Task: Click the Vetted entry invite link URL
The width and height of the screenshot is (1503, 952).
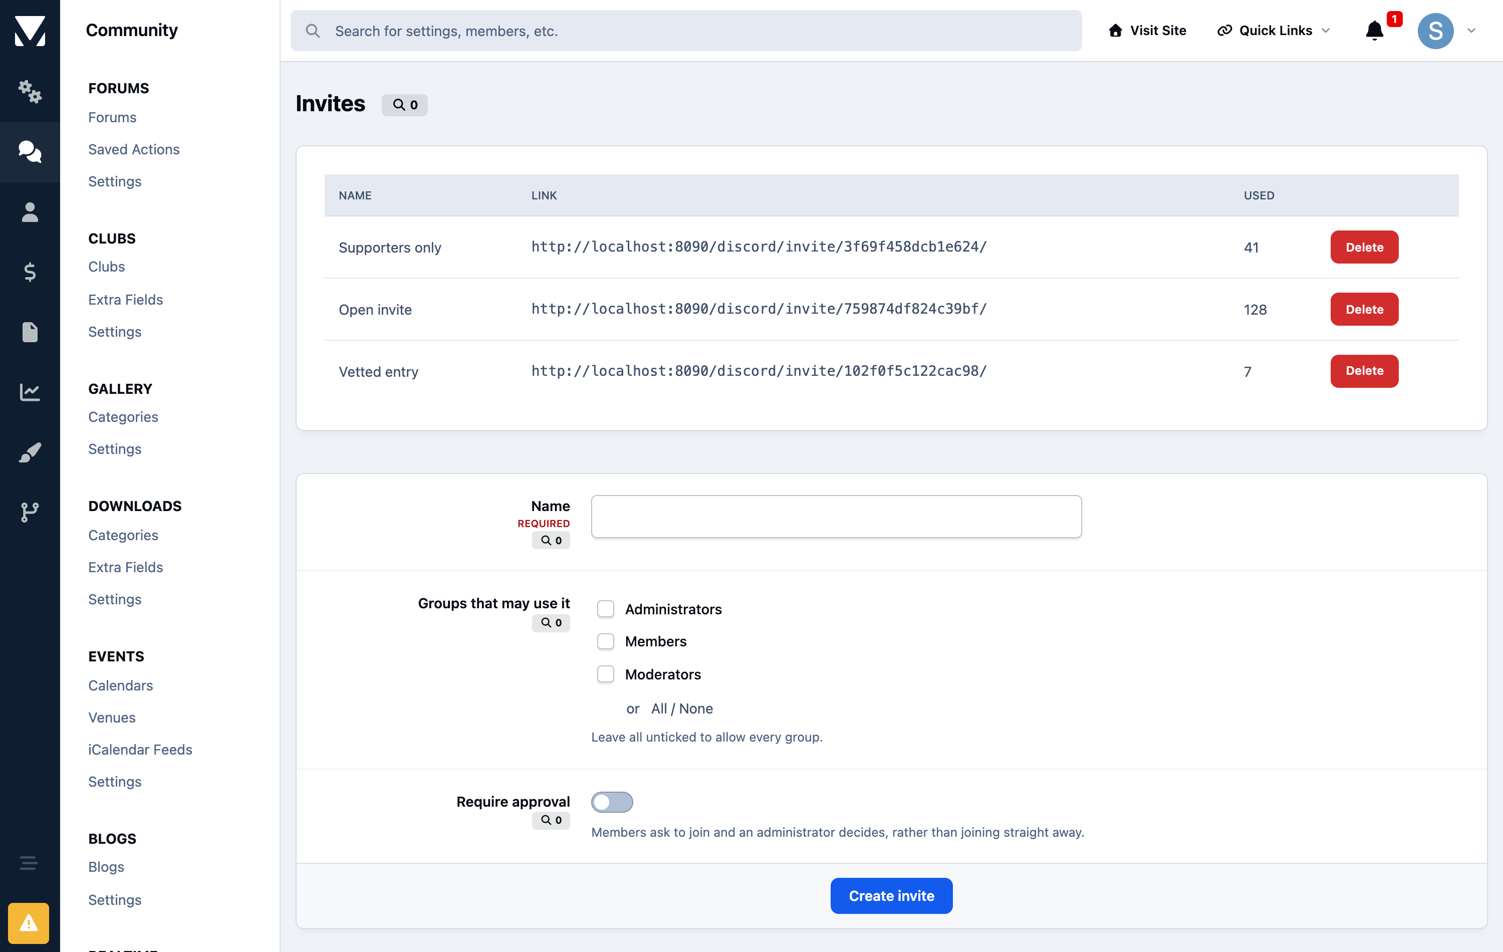Action: (759, 371)
